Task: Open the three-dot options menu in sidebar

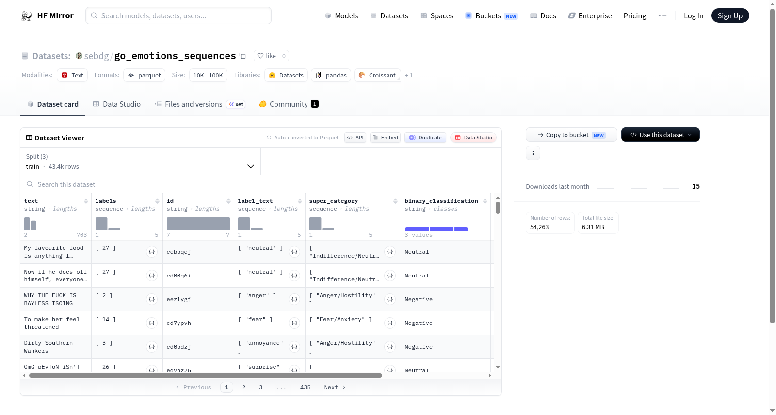Action: coord(533,153)
